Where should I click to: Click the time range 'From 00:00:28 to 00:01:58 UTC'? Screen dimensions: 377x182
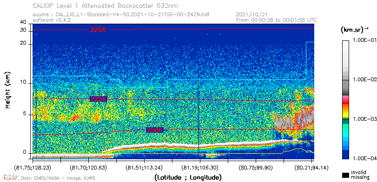pyautogui.click(x=277, y=20)
